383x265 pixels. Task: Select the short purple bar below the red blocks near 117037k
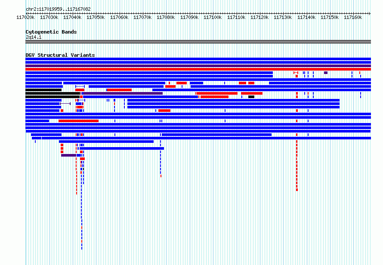coord(68,155)
